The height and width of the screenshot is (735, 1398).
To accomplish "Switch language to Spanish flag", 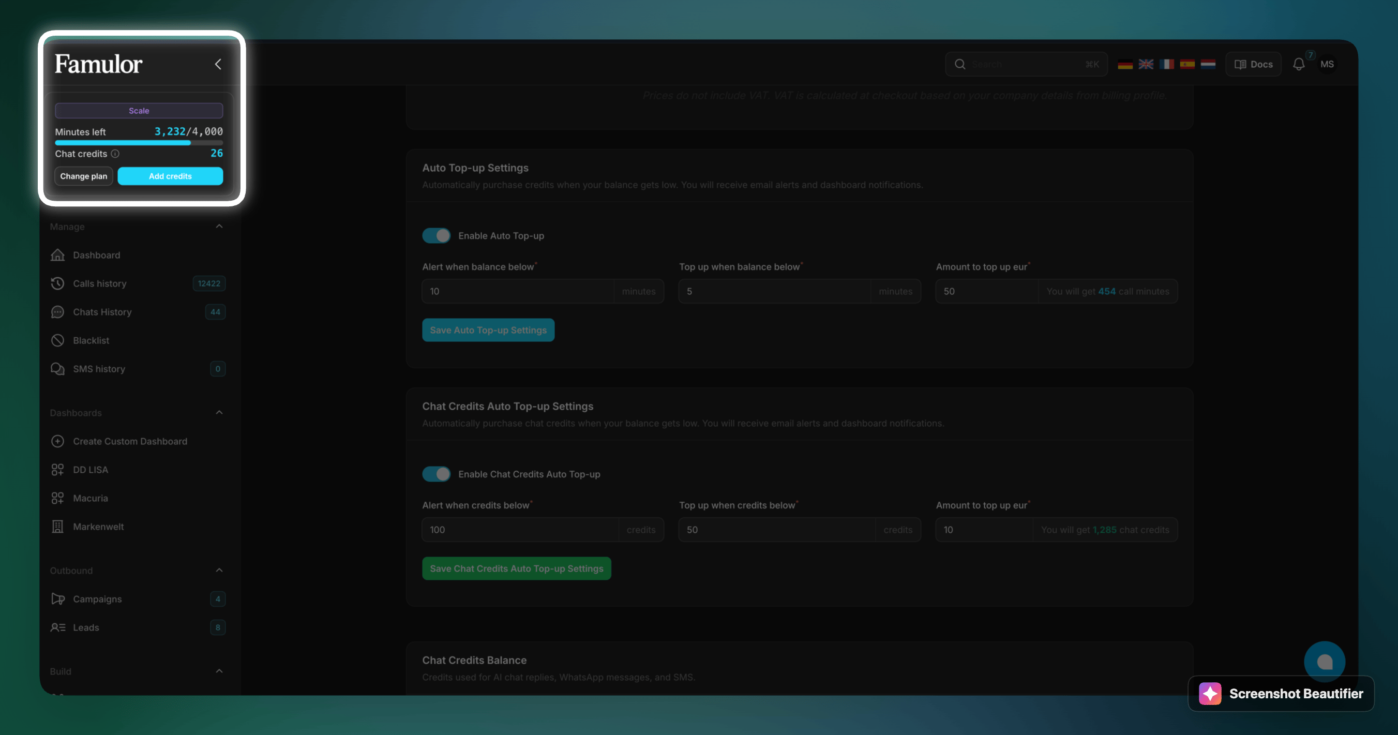I will click(1187, 64).
